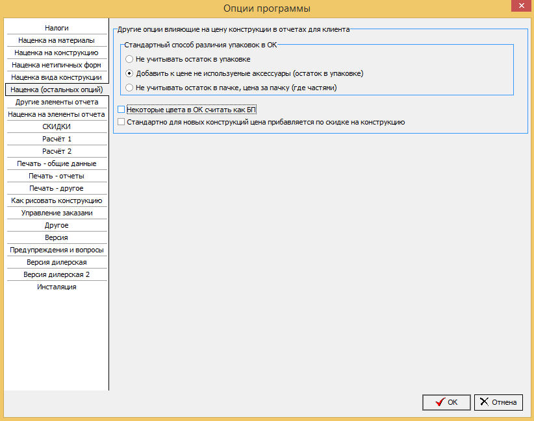Open the Другое tab
Viewport: 534px width, 421px height.
[x=57, y=225]
